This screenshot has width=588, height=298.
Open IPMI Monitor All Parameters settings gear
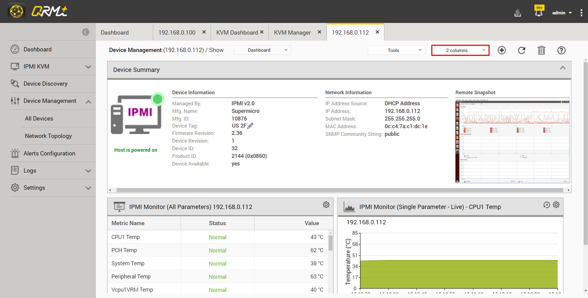326,205
